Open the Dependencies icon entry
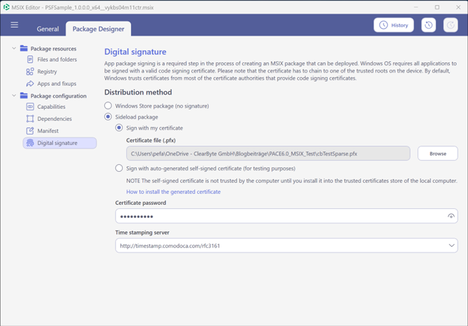 (x=30, y=118)
